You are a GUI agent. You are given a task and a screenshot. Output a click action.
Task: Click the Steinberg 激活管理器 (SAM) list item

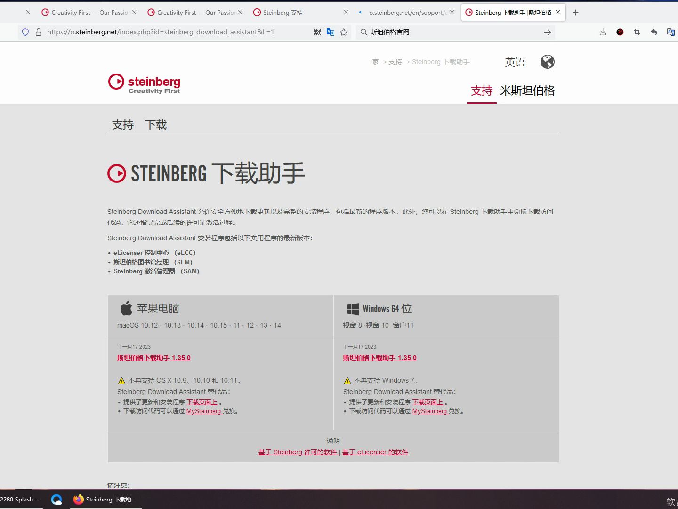coord(156,271)
